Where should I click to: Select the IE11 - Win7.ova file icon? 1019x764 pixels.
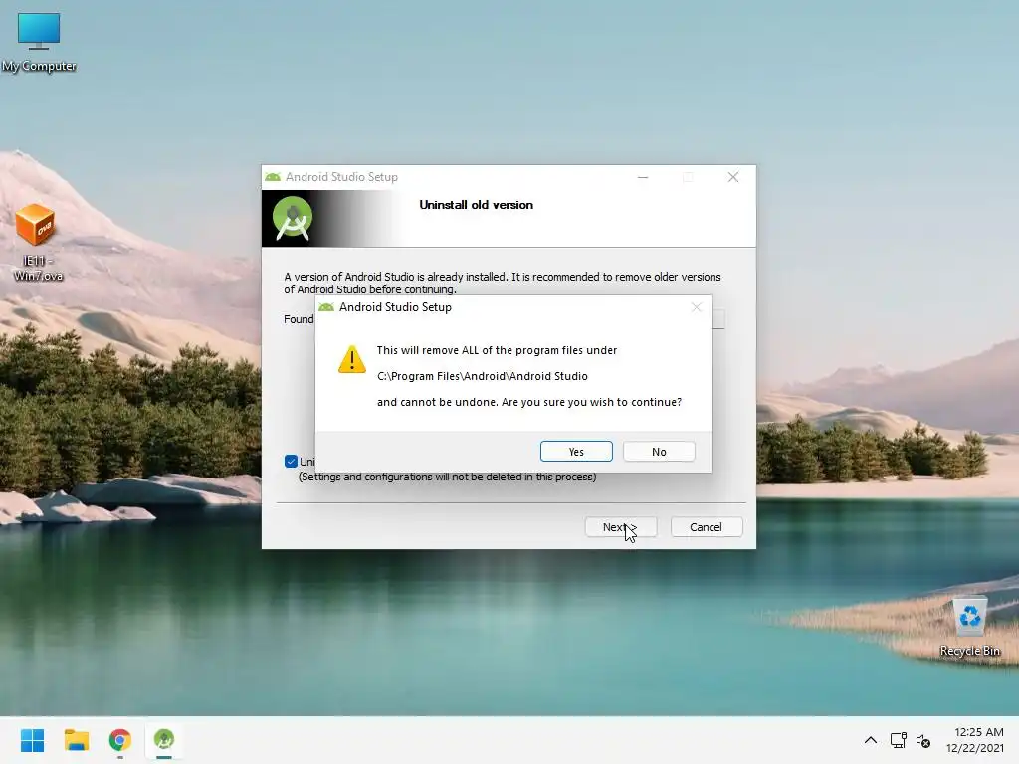tap(38, 242)
